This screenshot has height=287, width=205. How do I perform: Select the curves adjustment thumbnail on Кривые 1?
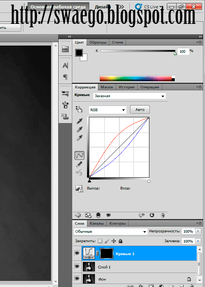[x=89, y=253]
